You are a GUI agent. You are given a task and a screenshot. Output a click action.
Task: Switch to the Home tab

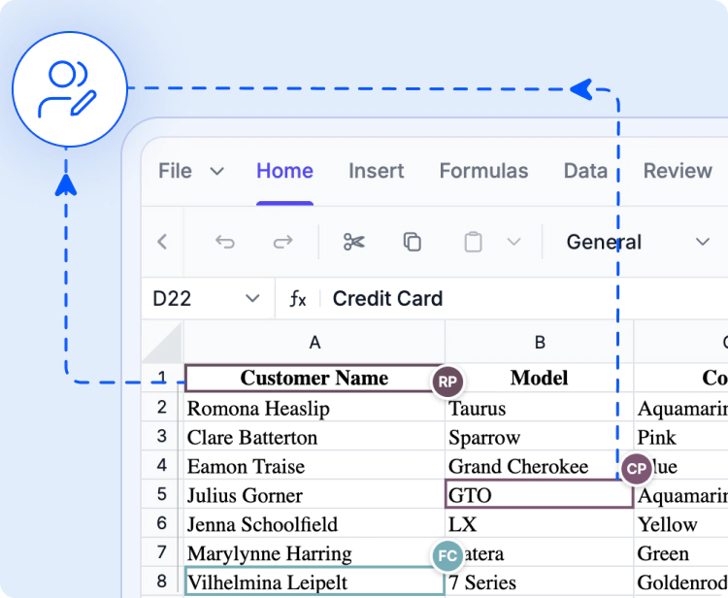pos(284,171)
